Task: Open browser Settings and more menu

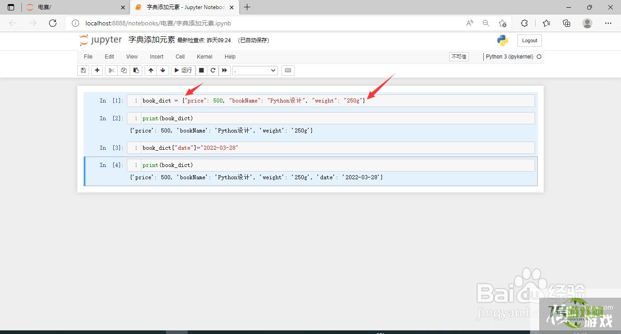Action: point(608,23)
